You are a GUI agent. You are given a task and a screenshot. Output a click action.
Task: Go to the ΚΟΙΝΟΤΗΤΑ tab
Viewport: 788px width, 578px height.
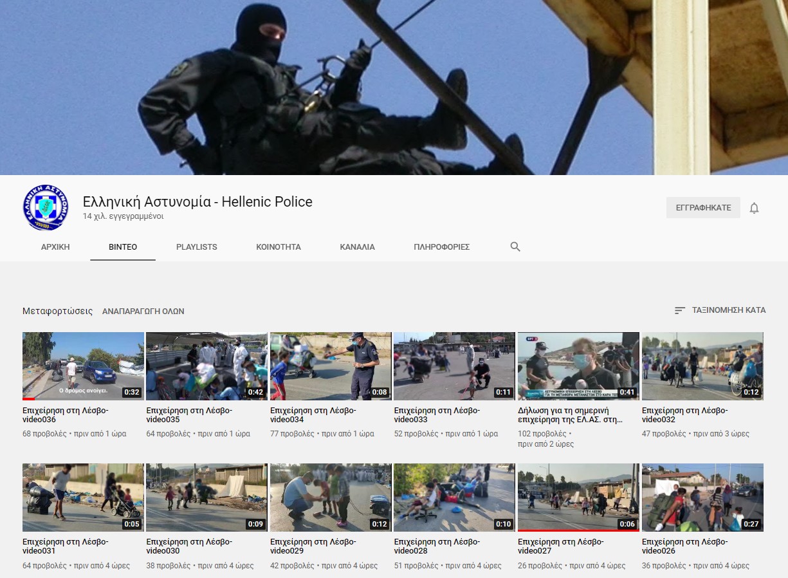pyautogui.click(x=278, y=247)
